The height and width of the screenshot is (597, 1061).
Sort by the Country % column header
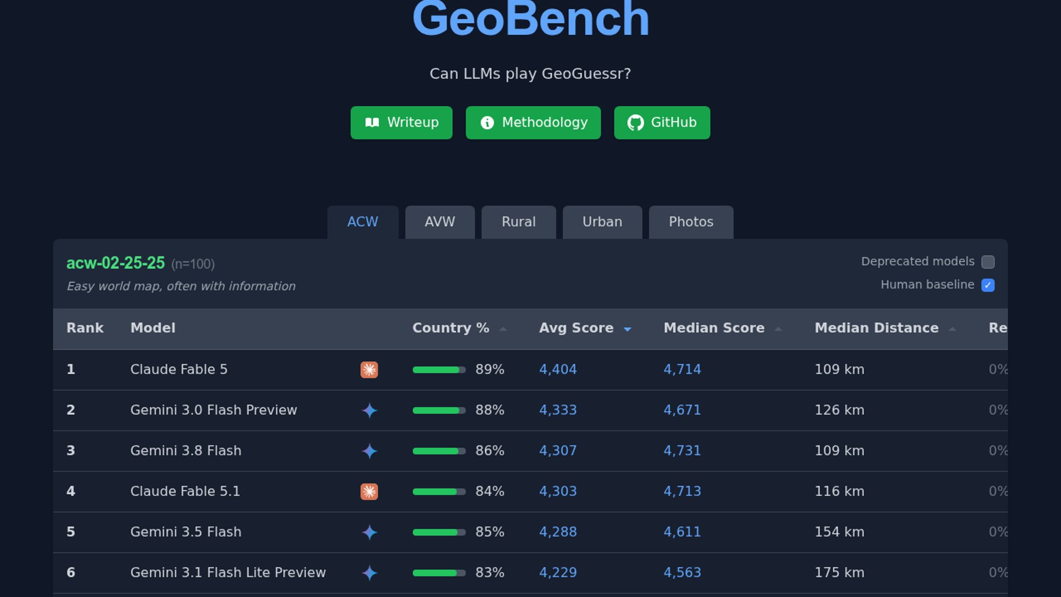(x=459, y=328)
